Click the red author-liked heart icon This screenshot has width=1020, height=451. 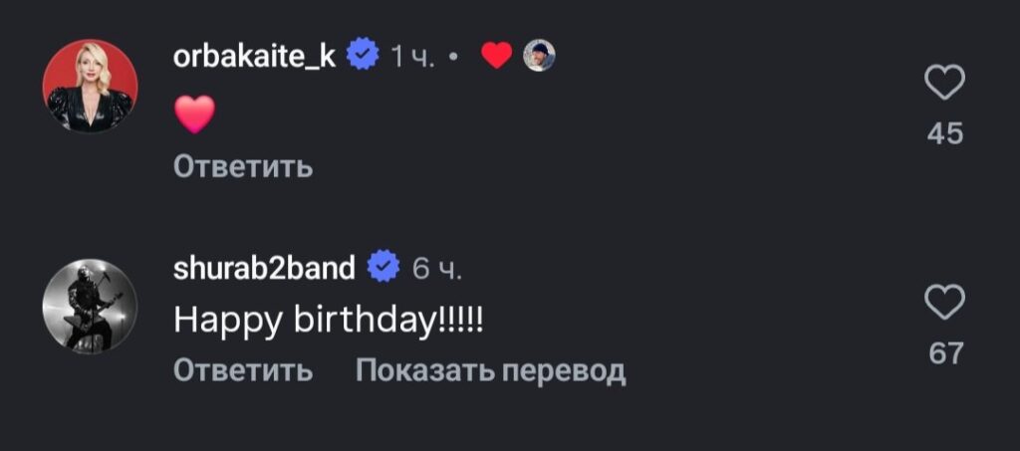coord(496,56)
